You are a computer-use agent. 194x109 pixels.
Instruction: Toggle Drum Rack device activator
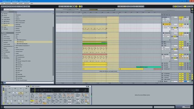point(3,87)
